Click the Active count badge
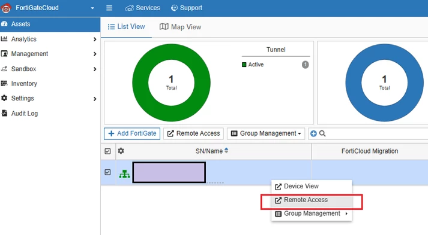This screenshot has width=428, height=235. coord(305,65)
